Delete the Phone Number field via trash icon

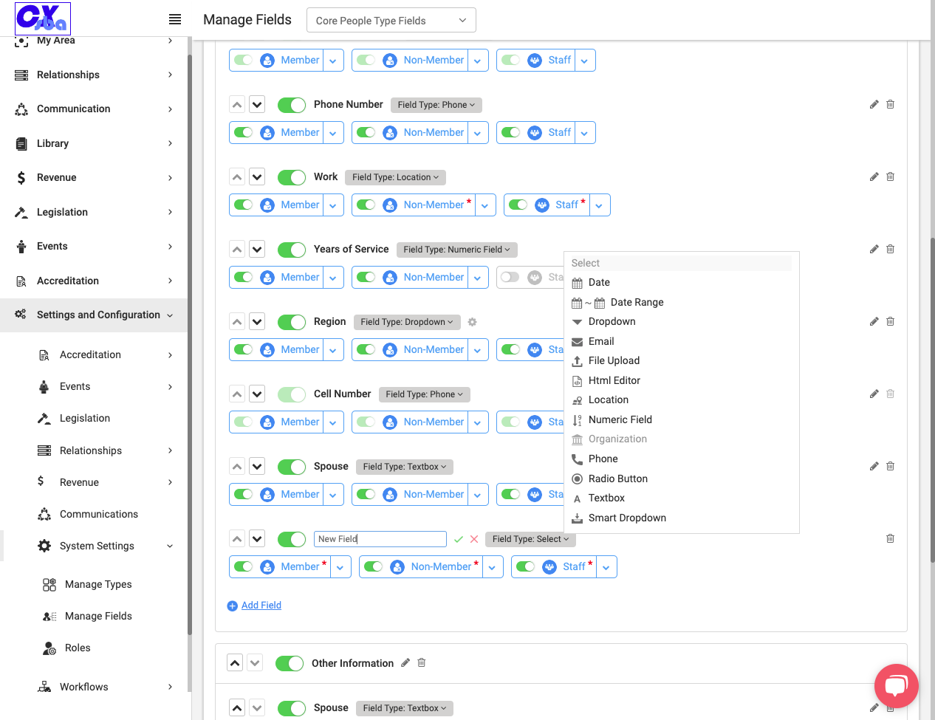point(890,104)
